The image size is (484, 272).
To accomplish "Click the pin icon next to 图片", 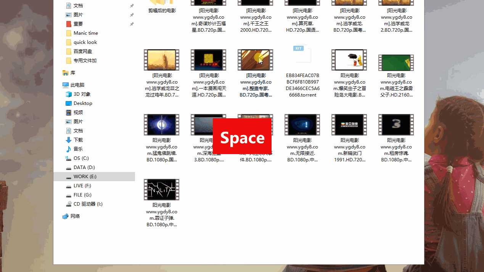I will pos(132,14).
